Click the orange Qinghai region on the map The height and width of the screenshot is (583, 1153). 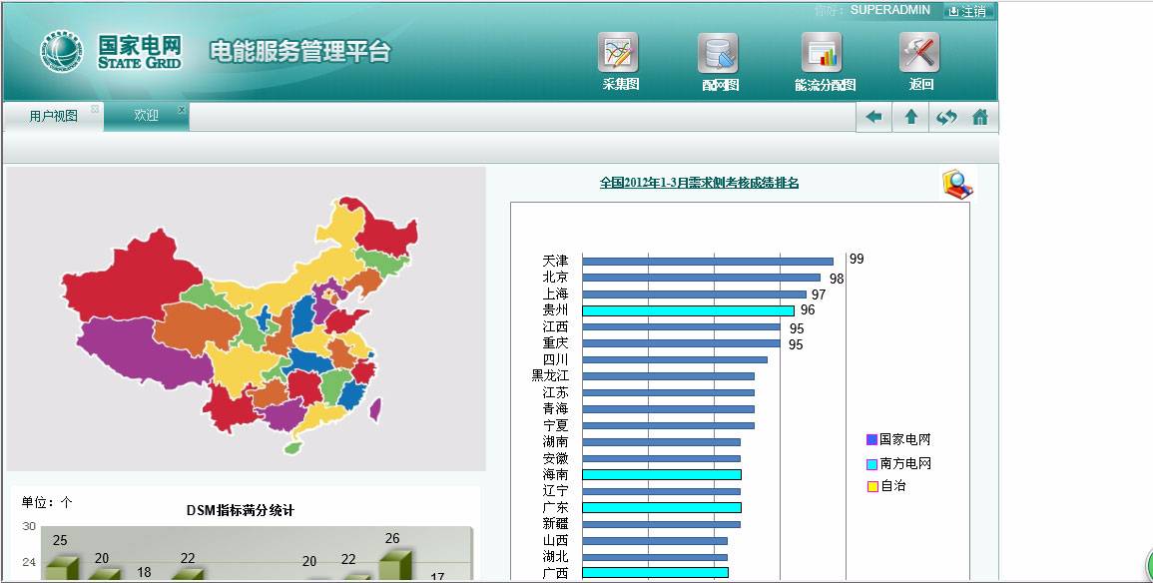199,327
